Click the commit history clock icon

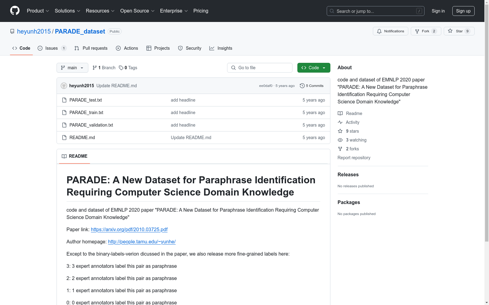302,86
